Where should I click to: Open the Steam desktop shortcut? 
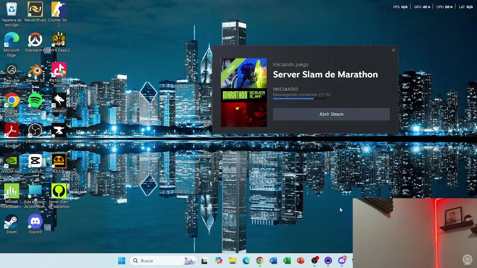click(x=12, y=224)
